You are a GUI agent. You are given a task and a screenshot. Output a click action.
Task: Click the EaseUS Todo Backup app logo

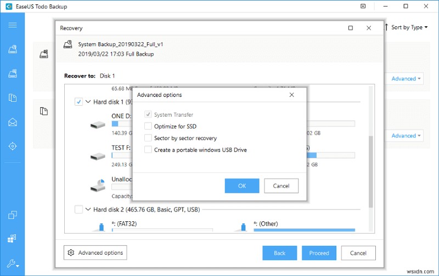click(x=9, y=6)
